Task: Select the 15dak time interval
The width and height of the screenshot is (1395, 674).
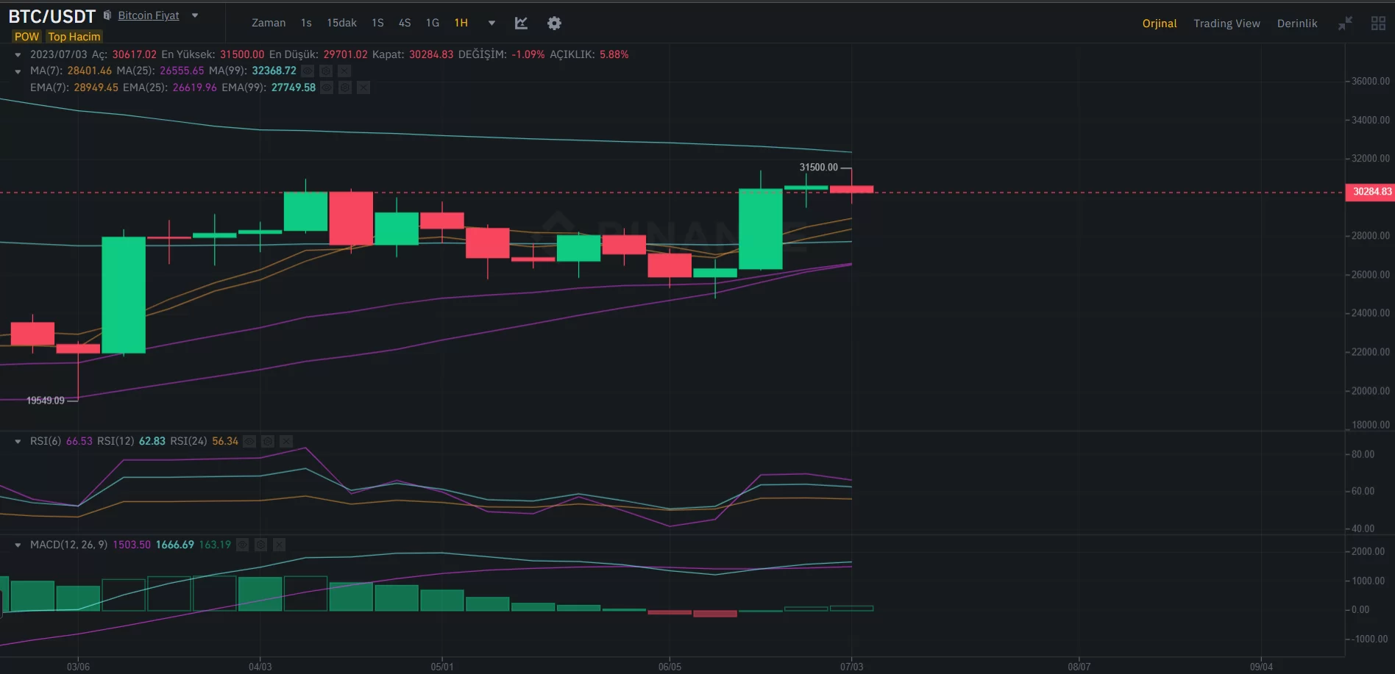Action: (341, 23)
